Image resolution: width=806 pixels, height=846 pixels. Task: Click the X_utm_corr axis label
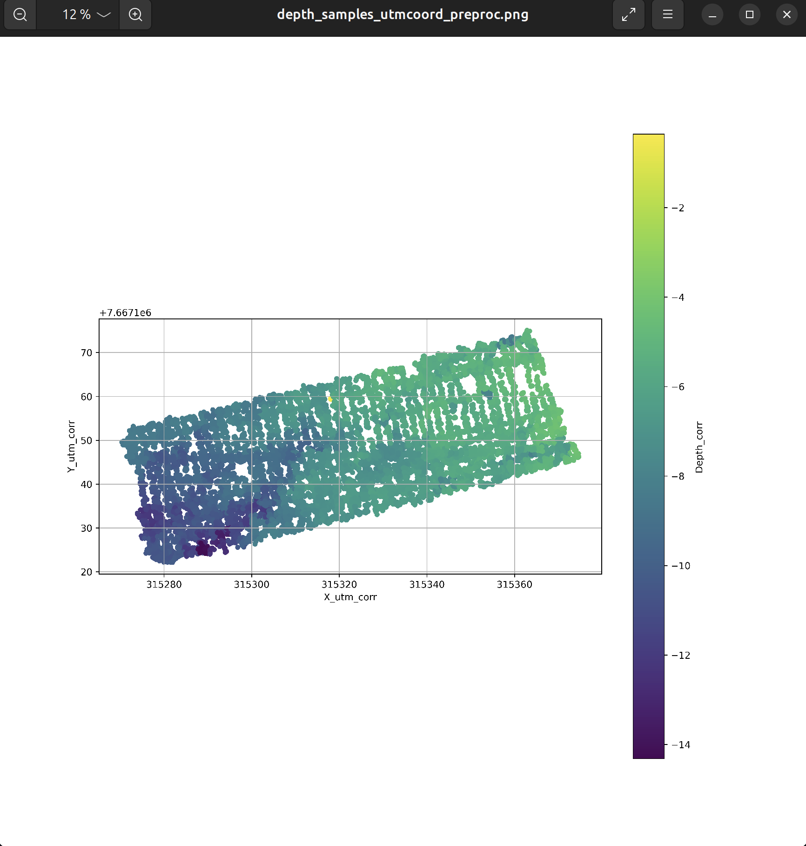350,597
